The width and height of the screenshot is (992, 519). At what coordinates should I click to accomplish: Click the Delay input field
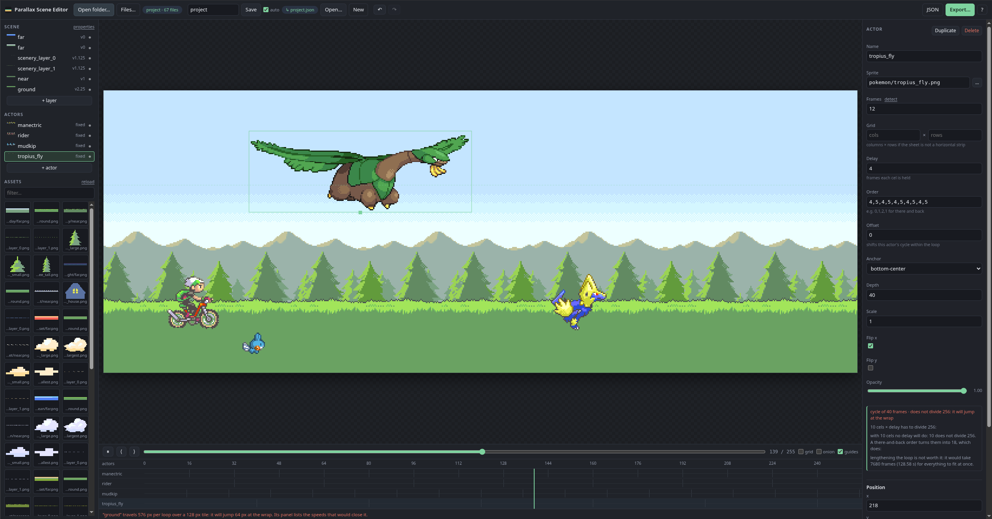point(924,169)
